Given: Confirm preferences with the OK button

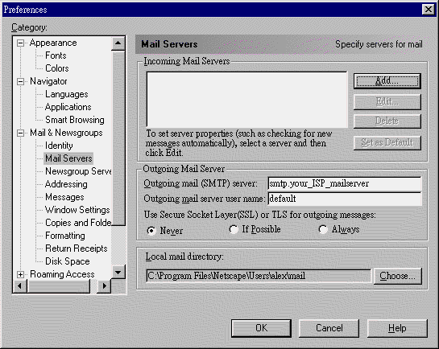Looking at the screenshot, I should pos(261,328).
